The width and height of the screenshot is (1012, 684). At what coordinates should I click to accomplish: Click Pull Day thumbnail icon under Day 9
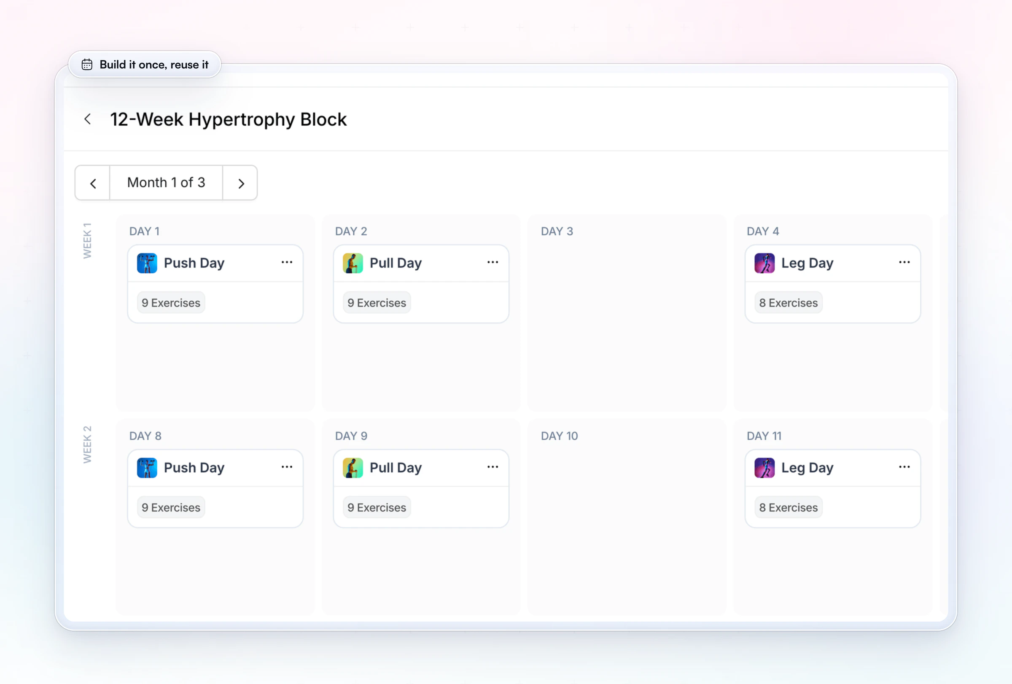[353, 468]
